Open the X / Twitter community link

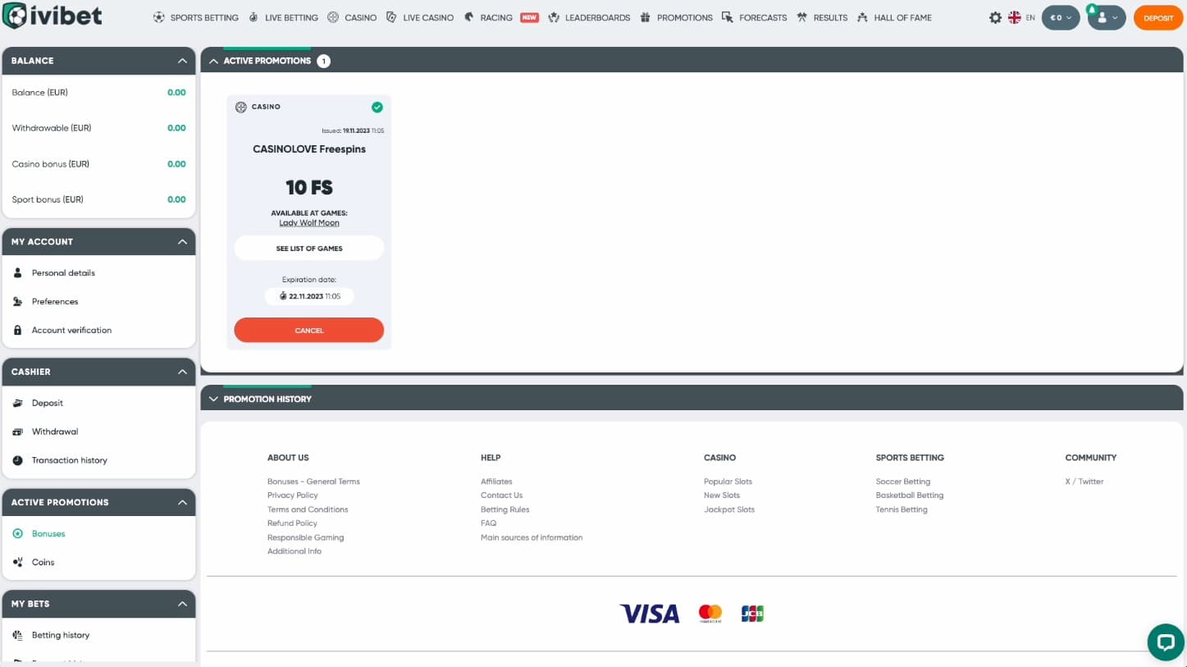point(1084,482)
